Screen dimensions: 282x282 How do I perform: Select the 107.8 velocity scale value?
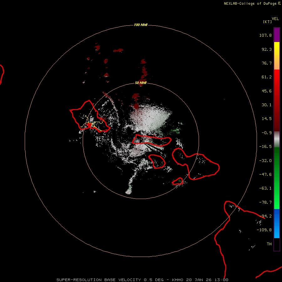[x=265, y=35]
